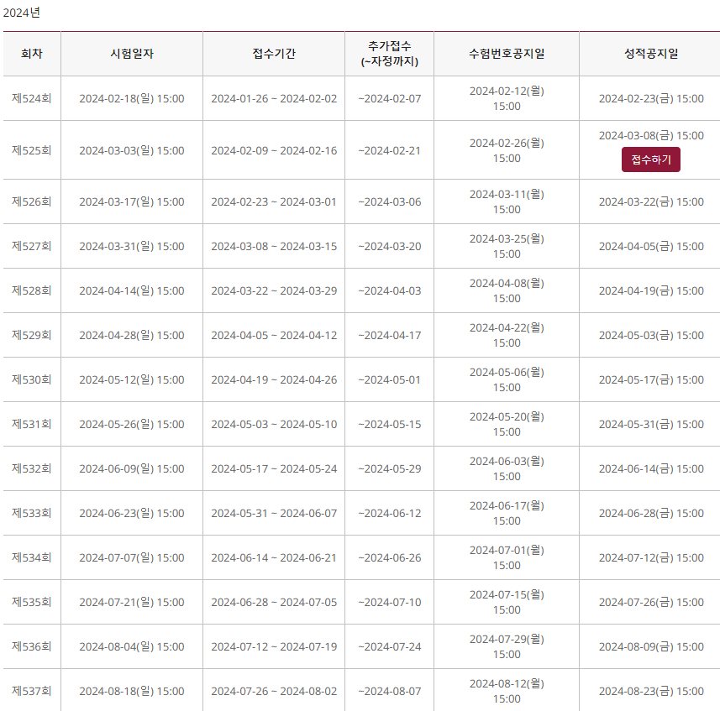Screen dimensions: 720x711
Task: Click score notice 2024-05-03(금) 15:00
Action: coord(651,335)
